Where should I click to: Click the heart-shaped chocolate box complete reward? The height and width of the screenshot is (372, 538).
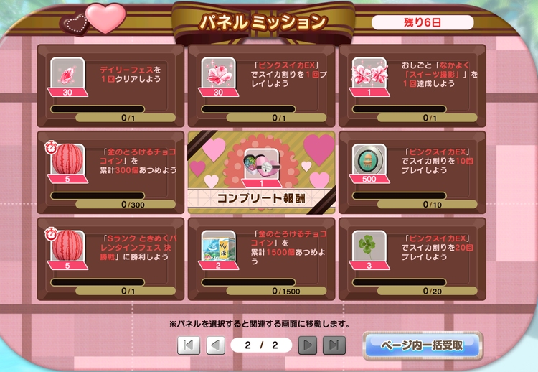tap(262, 164)
